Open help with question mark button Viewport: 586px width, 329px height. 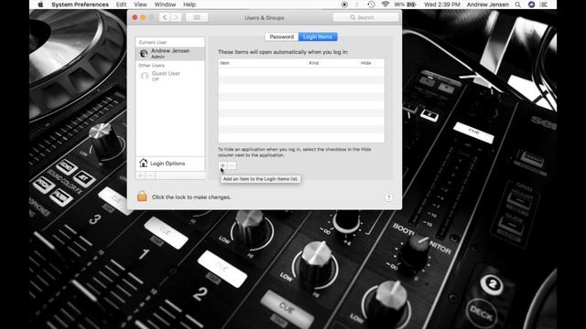[x=388, y=197]
